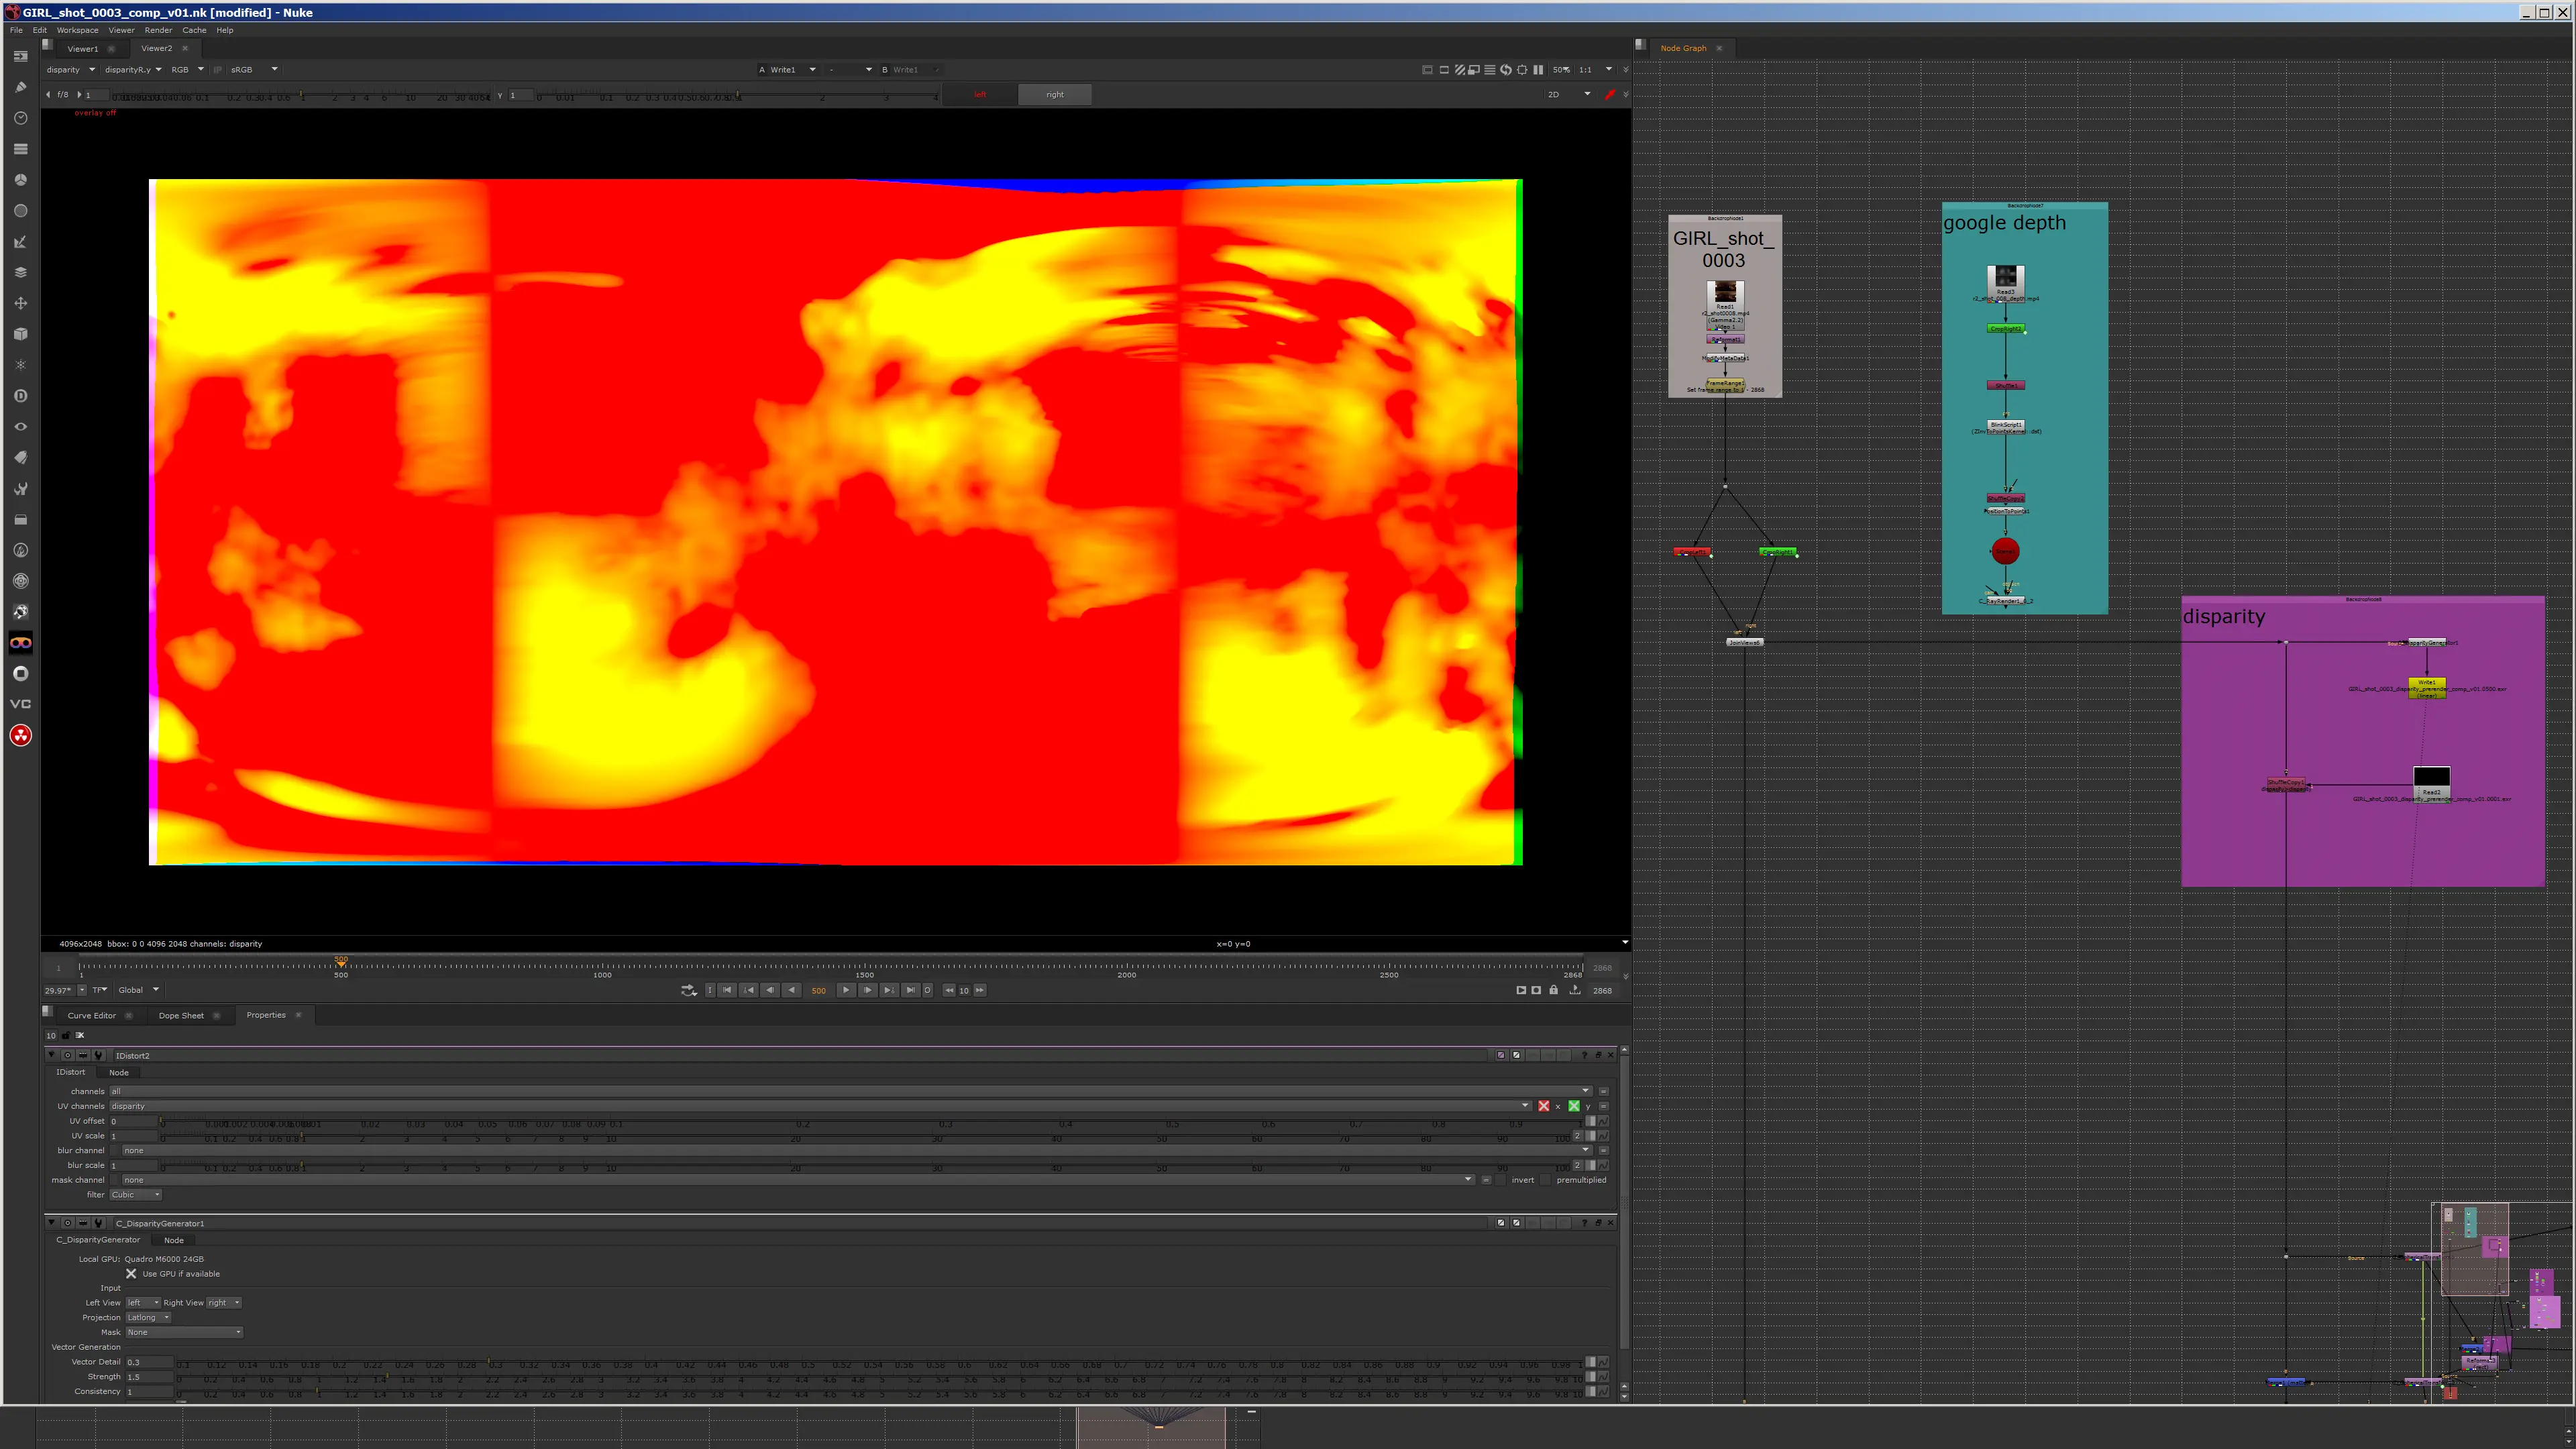2576x1449 pixels.
Task: Open the Node tab of IDistort2
Action: pos(118,1073)
